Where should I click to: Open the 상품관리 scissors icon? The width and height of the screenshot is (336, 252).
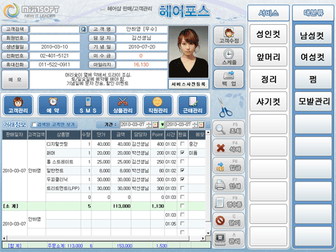coord(123,105)
